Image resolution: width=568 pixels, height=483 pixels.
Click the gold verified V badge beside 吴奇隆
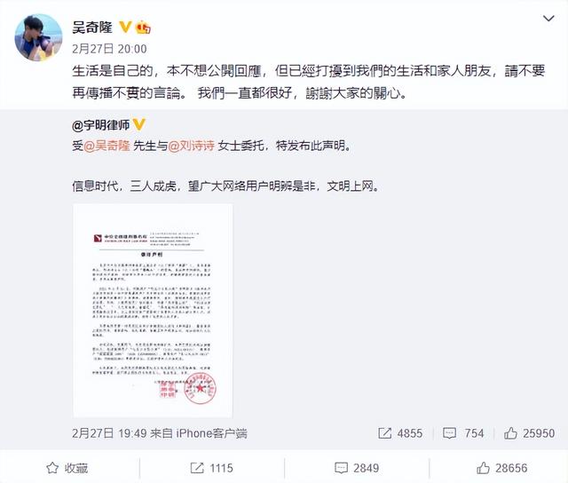tap(125, 27)
